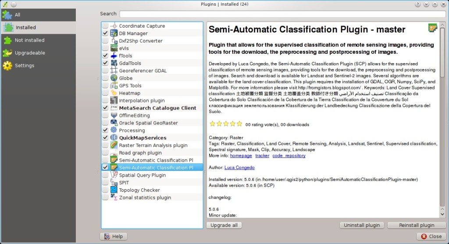Screen dimensions: 449x244
Task: Click the Coordinate Capture plugin icon
Action: [x=114, y=26]
